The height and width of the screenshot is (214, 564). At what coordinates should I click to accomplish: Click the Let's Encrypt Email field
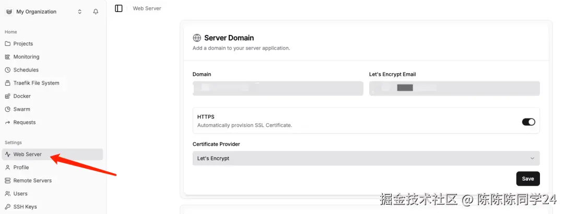tap(454, 88)
